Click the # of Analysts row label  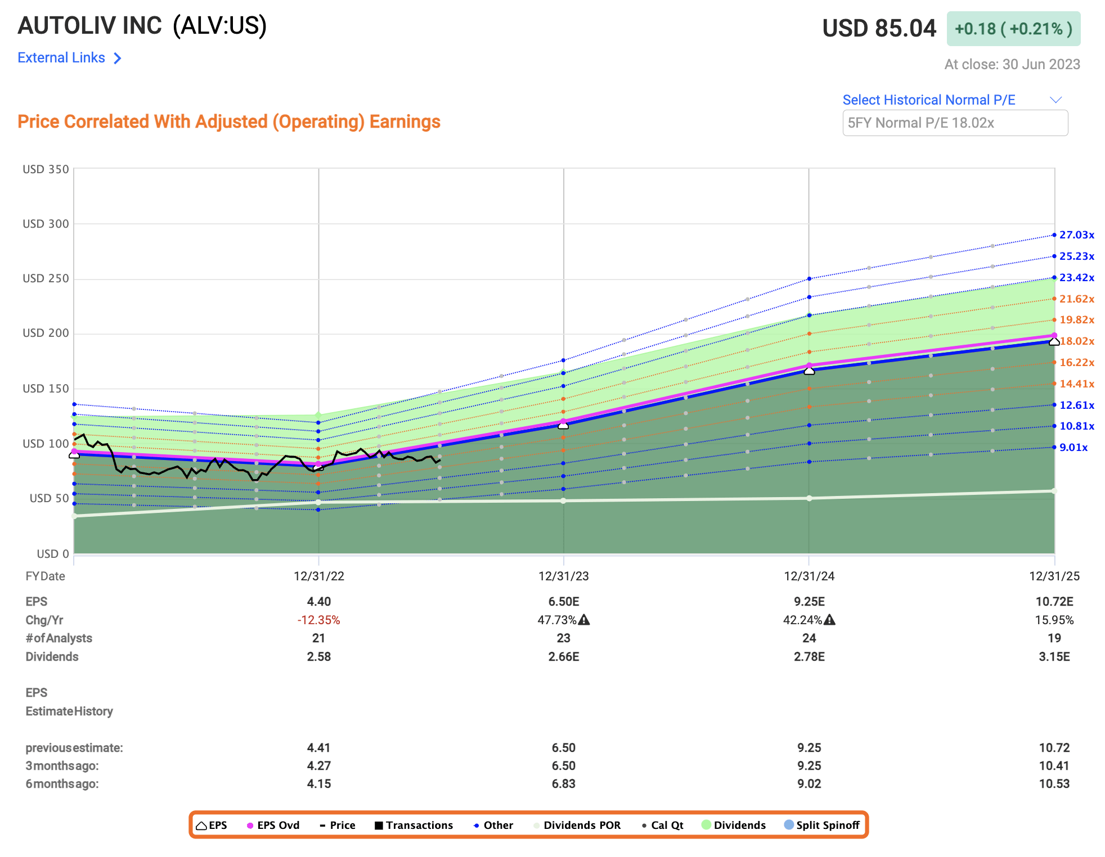pos(59,638)
